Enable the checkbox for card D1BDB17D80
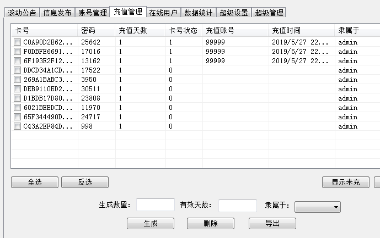 (17, 98)
